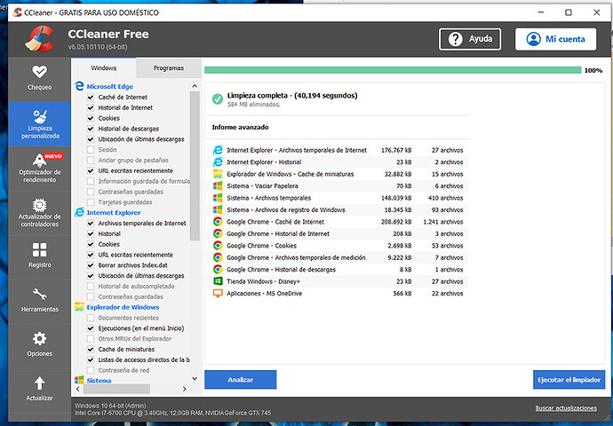Select the Internet Explorer group header

pyautogui.click(x=114, y=212)
